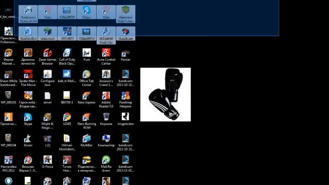Open the Hitman Absolution folder

67,142
